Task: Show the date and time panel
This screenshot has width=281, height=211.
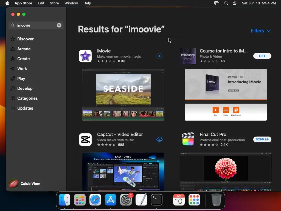Action: tap(259, 3)
